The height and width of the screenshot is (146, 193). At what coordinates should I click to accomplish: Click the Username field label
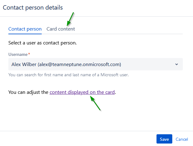(x=18, y=54)
